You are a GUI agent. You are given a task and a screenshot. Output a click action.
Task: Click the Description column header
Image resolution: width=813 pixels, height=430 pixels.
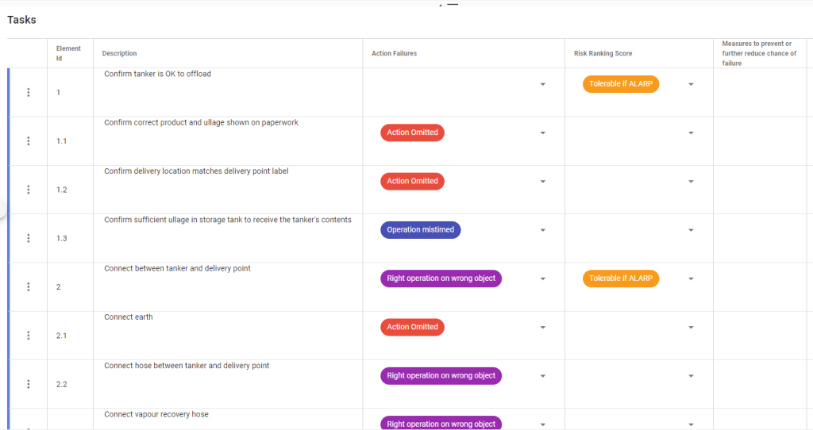[x=120, y=54]
